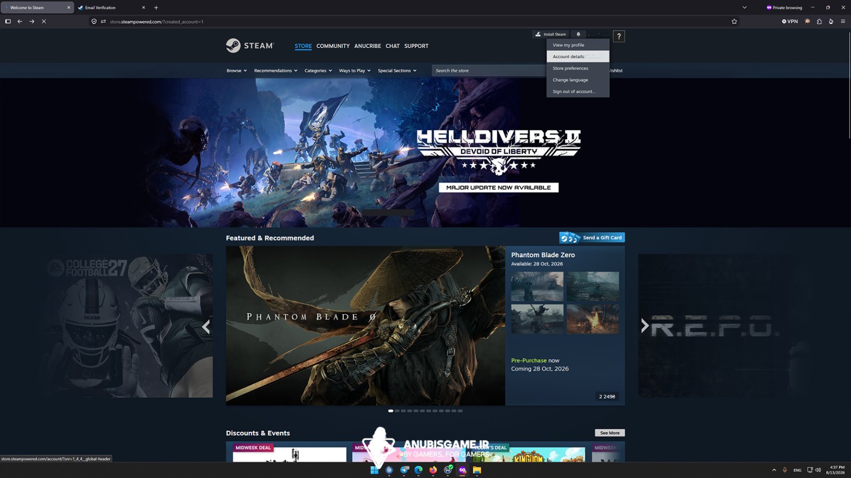Select the STORE menu item

[x=303, y=46]
